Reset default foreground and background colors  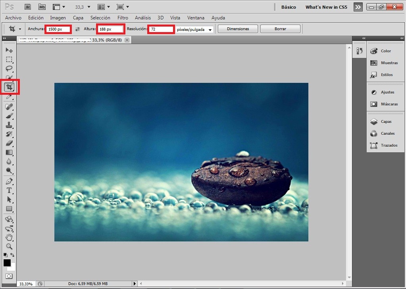[x=5, y=255]
